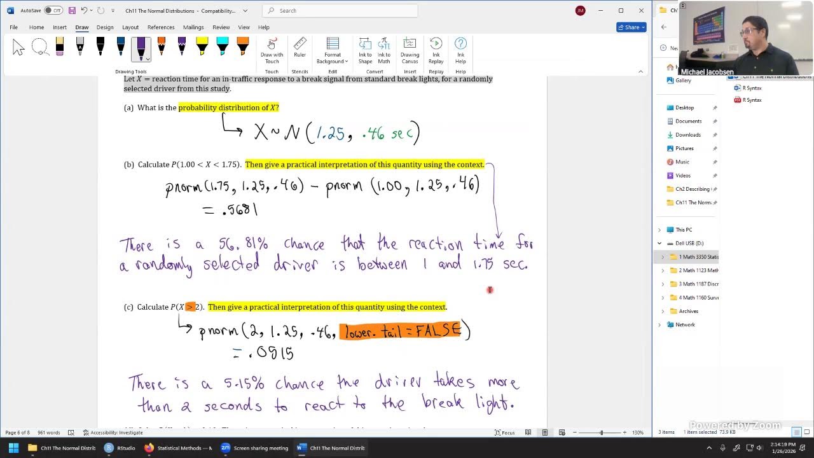Start Ink Replay

[x=436, y=51]
